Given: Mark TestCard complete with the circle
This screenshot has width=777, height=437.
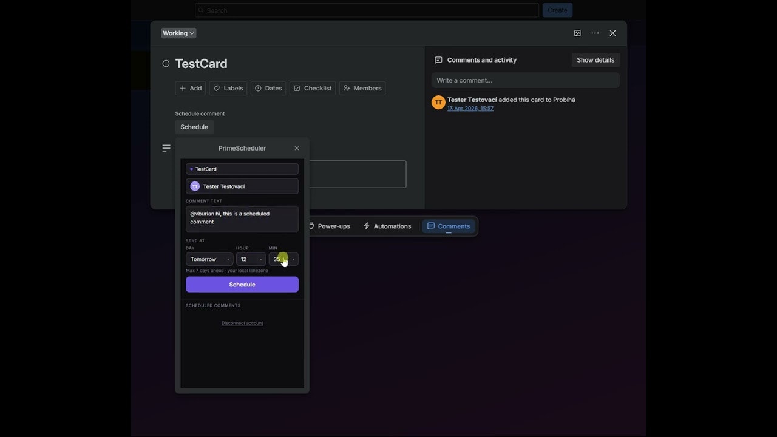Looking at the screenshot, I should click(166, 64).
